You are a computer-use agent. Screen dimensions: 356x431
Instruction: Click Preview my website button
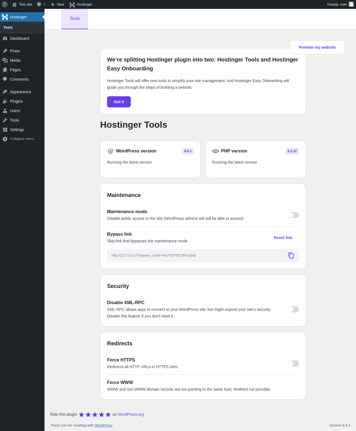(317, 47)
